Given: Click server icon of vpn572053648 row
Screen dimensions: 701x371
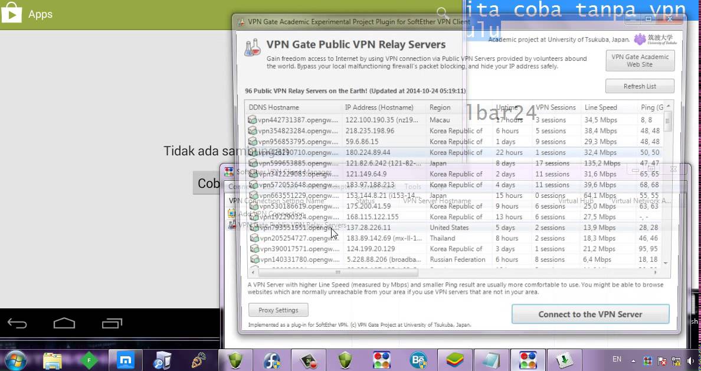Looking at the screenshot, I should tap(254, 184).
